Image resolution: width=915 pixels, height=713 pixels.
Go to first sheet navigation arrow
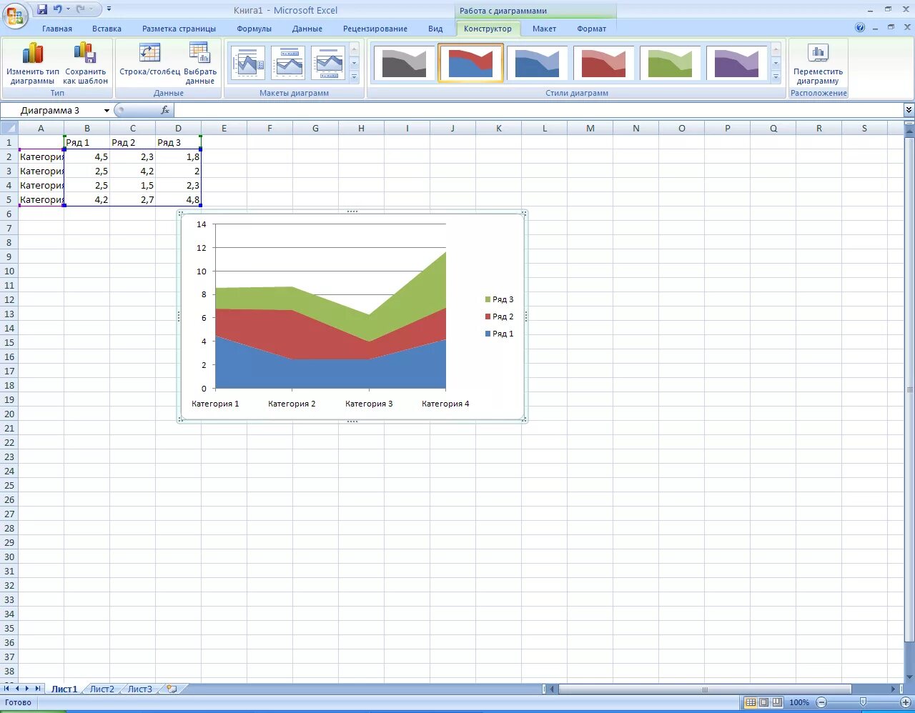(7, 689)
